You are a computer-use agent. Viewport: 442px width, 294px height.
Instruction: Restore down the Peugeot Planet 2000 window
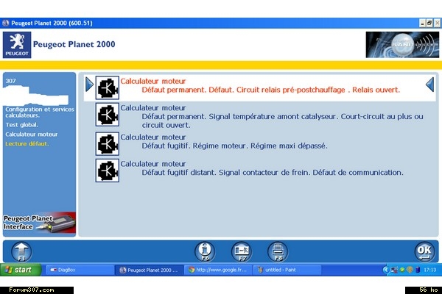pos(429,23)
